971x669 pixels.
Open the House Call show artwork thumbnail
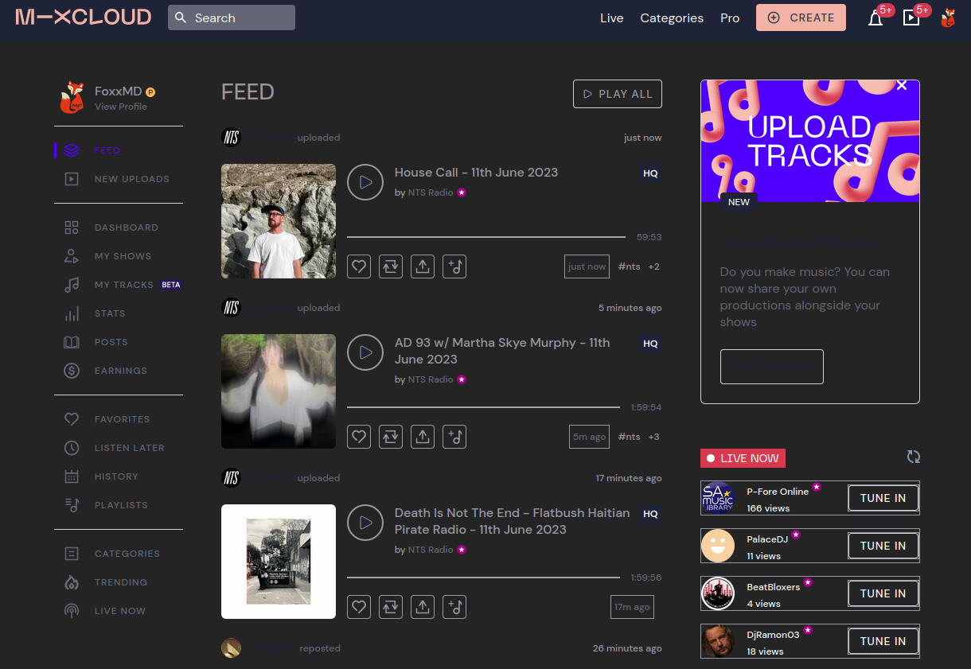(x=278, y=221)
